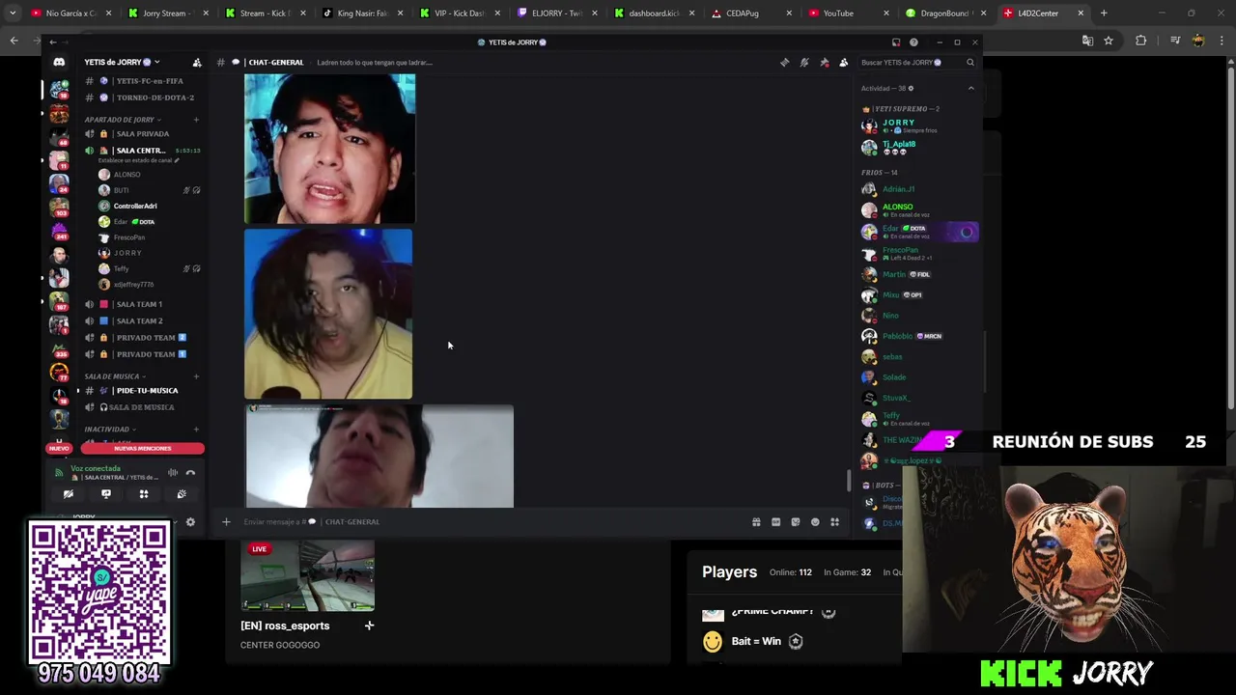This screenshot has width=1236, height=695.
Task: Open the PIDE-TU-MUSICA channel
Action: tap(143, 391)
